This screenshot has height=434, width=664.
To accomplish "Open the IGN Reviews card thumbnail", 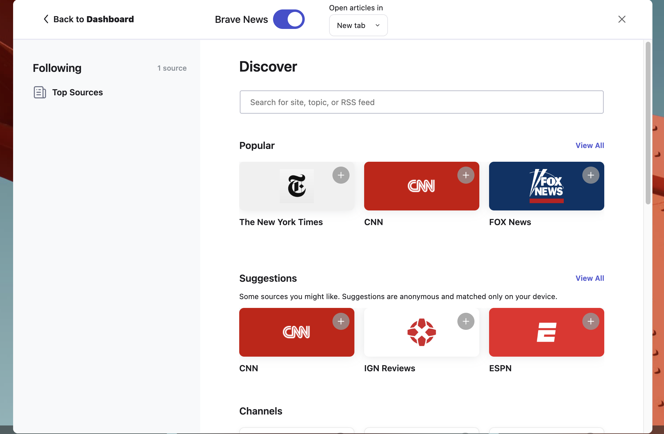I will 421,332.
